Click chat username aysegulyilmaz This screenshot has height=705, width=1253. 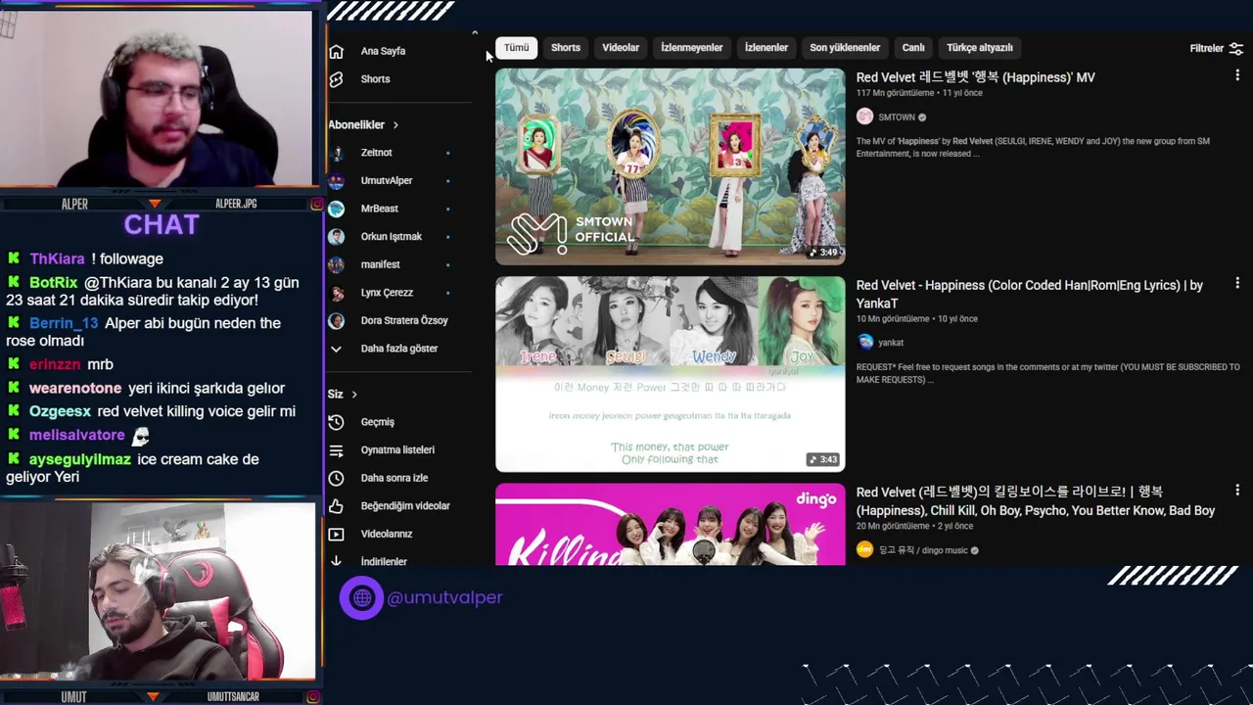(80, 459)
